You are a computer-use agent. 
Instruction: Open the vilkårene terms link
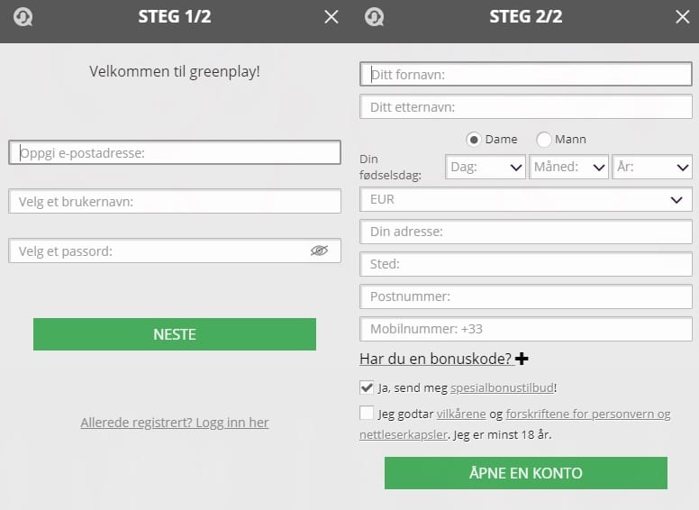[461, 414]
